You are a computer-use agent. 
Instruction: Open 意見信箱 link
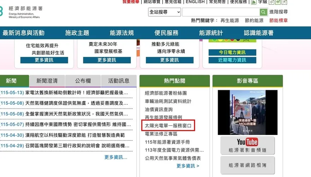173,2
